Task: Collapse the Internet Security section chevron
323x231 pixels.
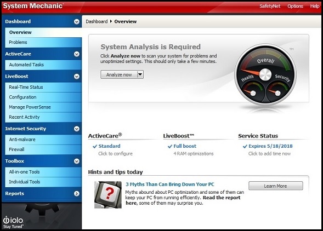Action: 76,129
